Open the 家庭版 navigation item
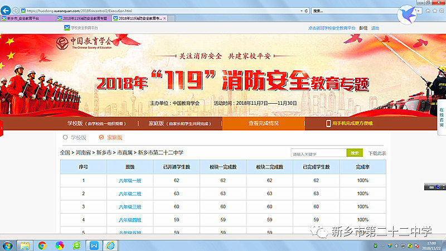This screenshot has height=251, width=446. pyautogui.click(x=180, y=123)
